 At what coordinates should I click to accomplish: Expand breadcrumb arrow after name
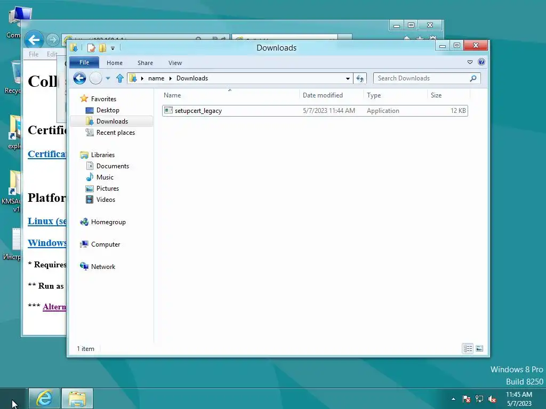[170, 78]
